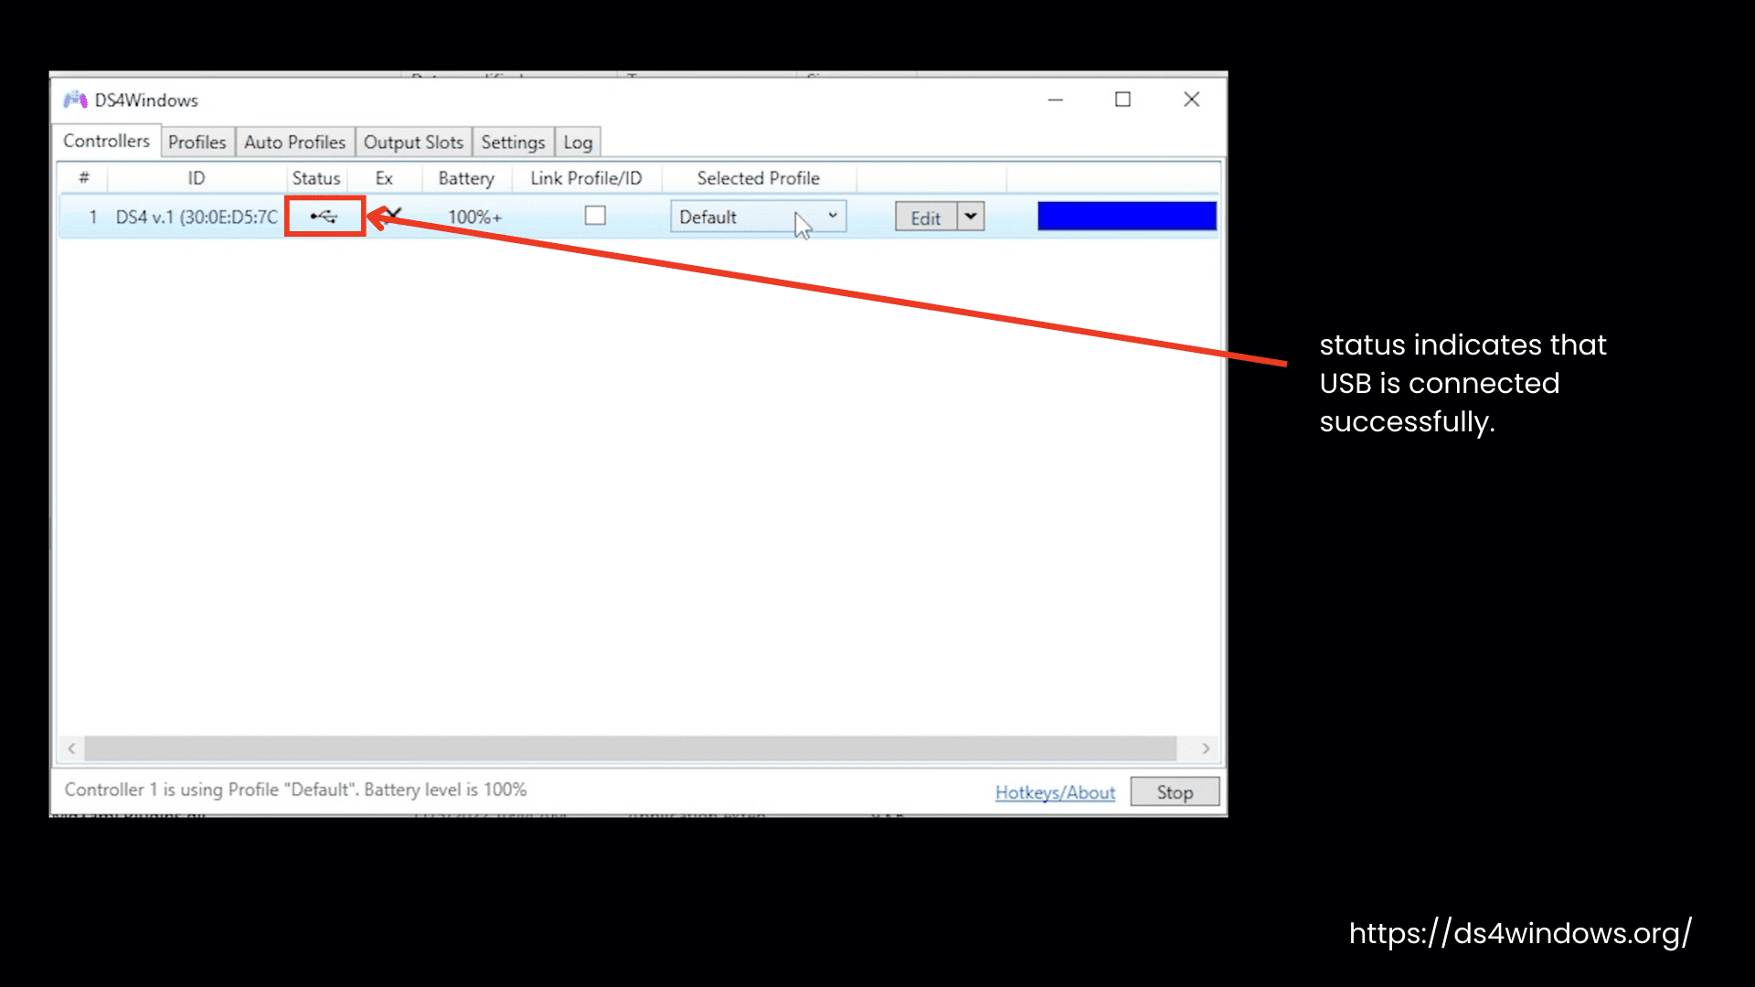
Task: Click the Status column header
Action: coord(316,178)
